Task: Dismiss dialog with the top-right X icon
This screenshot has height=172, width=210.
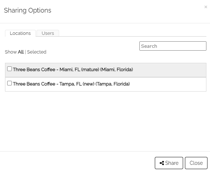Action: tap(206, 7)
